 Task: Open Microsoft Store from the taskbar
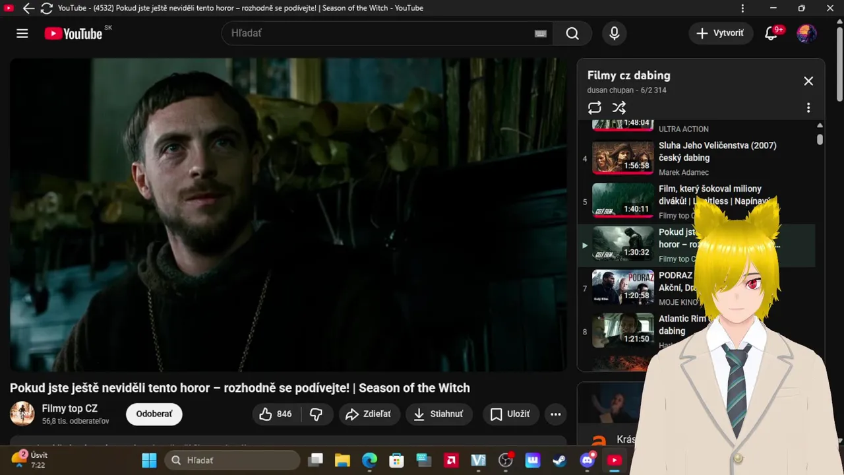(x=396, y=460)
